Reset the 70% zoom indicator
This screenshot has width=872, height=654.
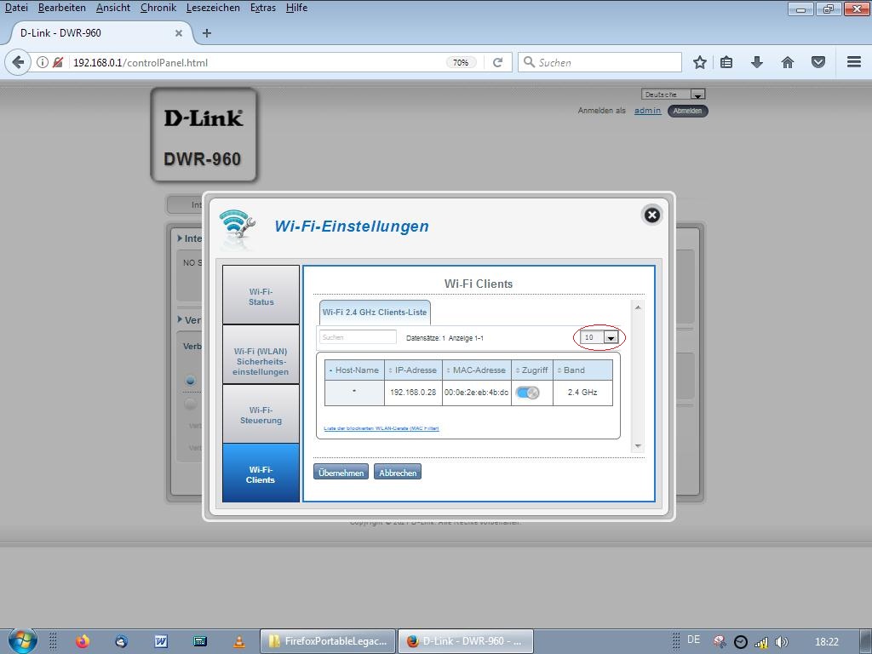click(x=461, y=62)
